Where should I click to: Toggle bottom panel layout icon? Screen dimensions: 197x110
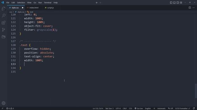(x=174, y=3)
